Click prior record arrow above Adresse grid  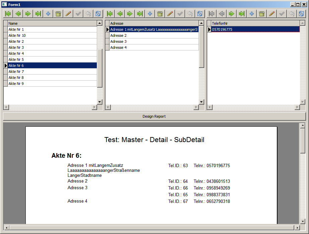tap(120, 14)
